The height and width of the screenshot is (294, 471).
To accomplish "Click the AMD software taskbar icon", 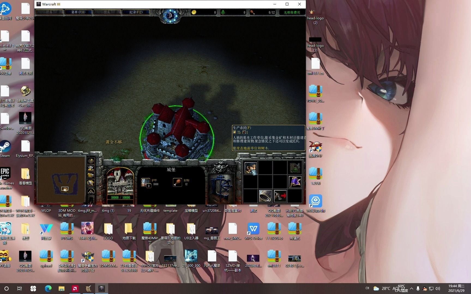I will (x=75, y=289).
